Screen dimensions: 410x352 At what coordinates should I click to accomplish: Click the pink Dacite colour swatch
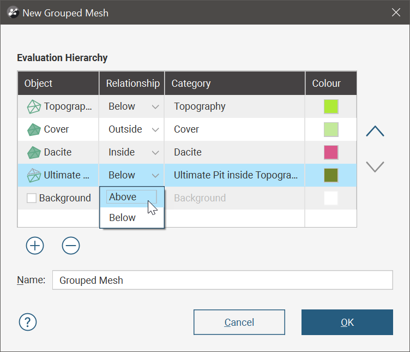click(331, 152)
